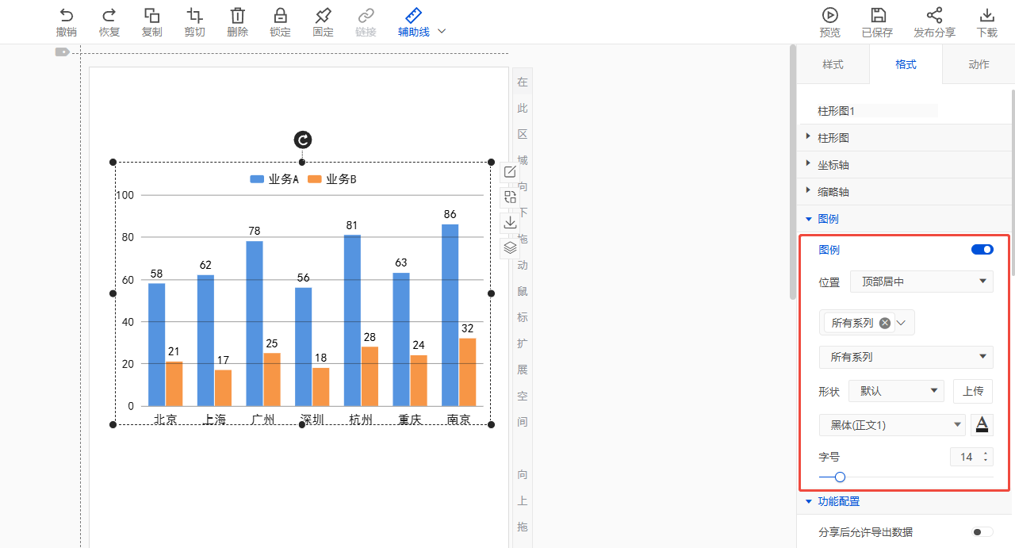The width and height of the screenshot is (1015, 548).
Task: Click the canvas vertical scrollbar
Action: tap(792, 171)
